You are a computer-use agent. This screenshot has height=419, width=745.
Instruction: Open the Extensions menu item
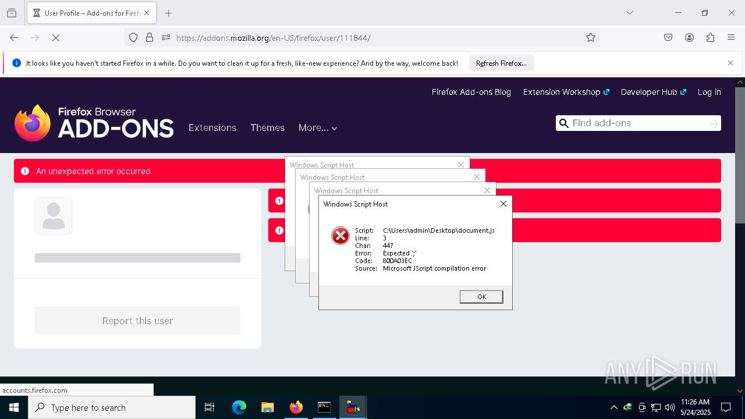tap(212, 128)
